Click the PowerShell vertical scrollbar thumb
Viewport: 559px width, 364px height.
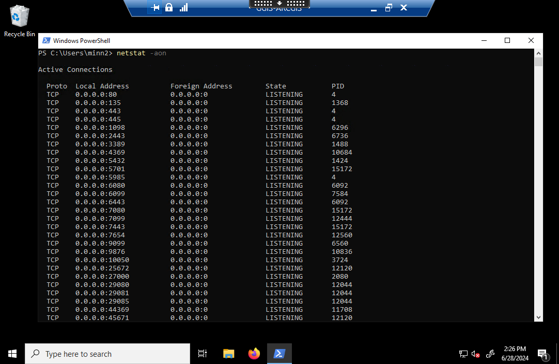538,63
